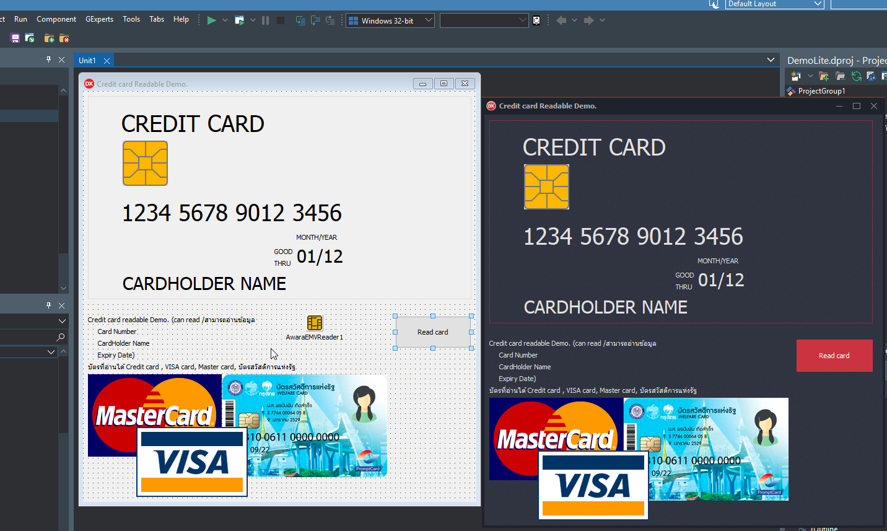Click the navigate-back arrow icon
Screen dimensions: 887x531
pyautogui.click(x=562, y=20)
